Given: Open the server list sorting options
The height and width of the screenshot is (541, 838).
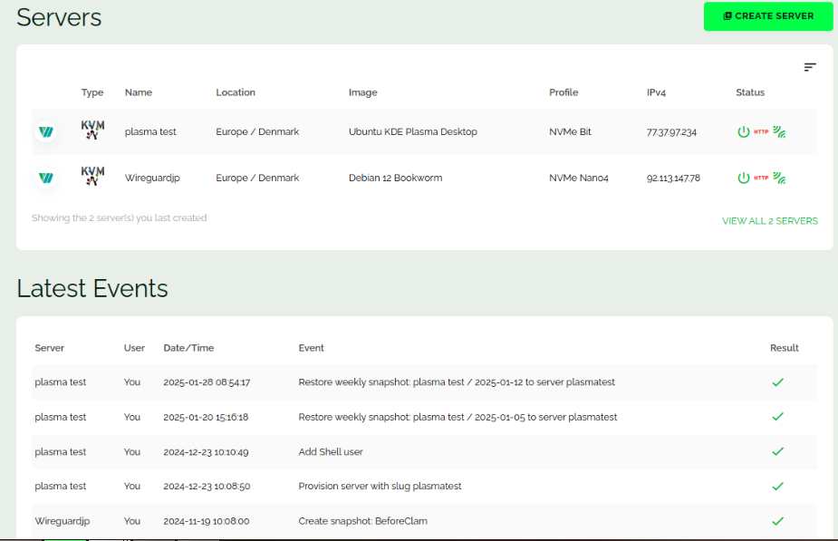Looking at the screenshot, I should pos(810,67).
